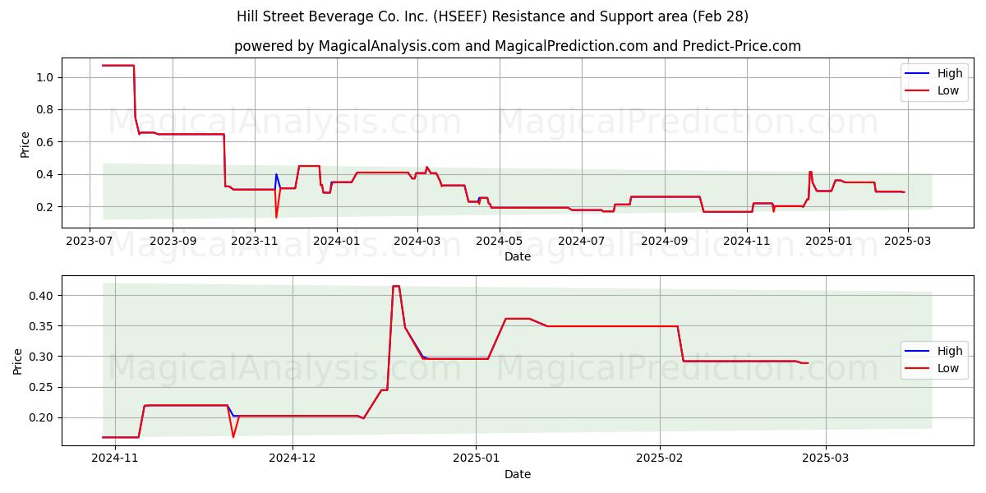This screenshot has width=986, height=493.
Task: Click the 0.8 price tick label
Action: pyautogui.click(x=46, y=109)
